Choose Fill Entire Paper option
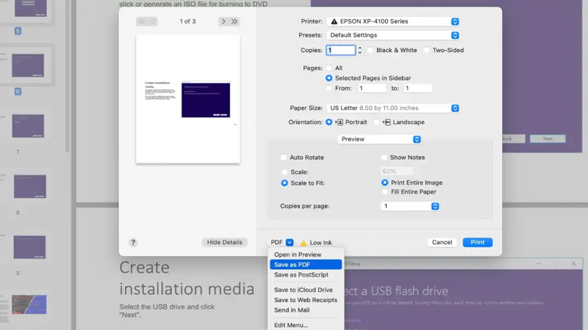 [384, 192]
